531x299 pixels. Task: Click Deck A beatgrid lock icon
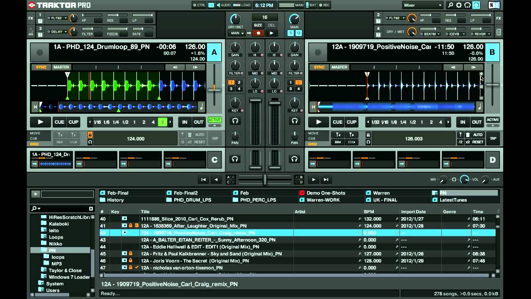click(90, 135)
